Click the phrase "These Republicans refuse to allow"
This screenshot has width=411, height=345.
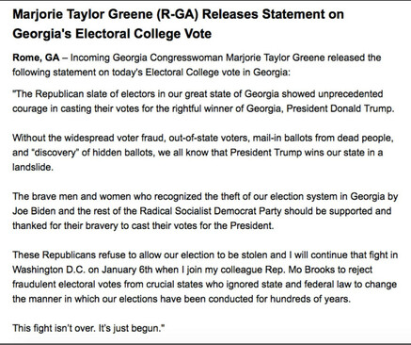(80, 255)
